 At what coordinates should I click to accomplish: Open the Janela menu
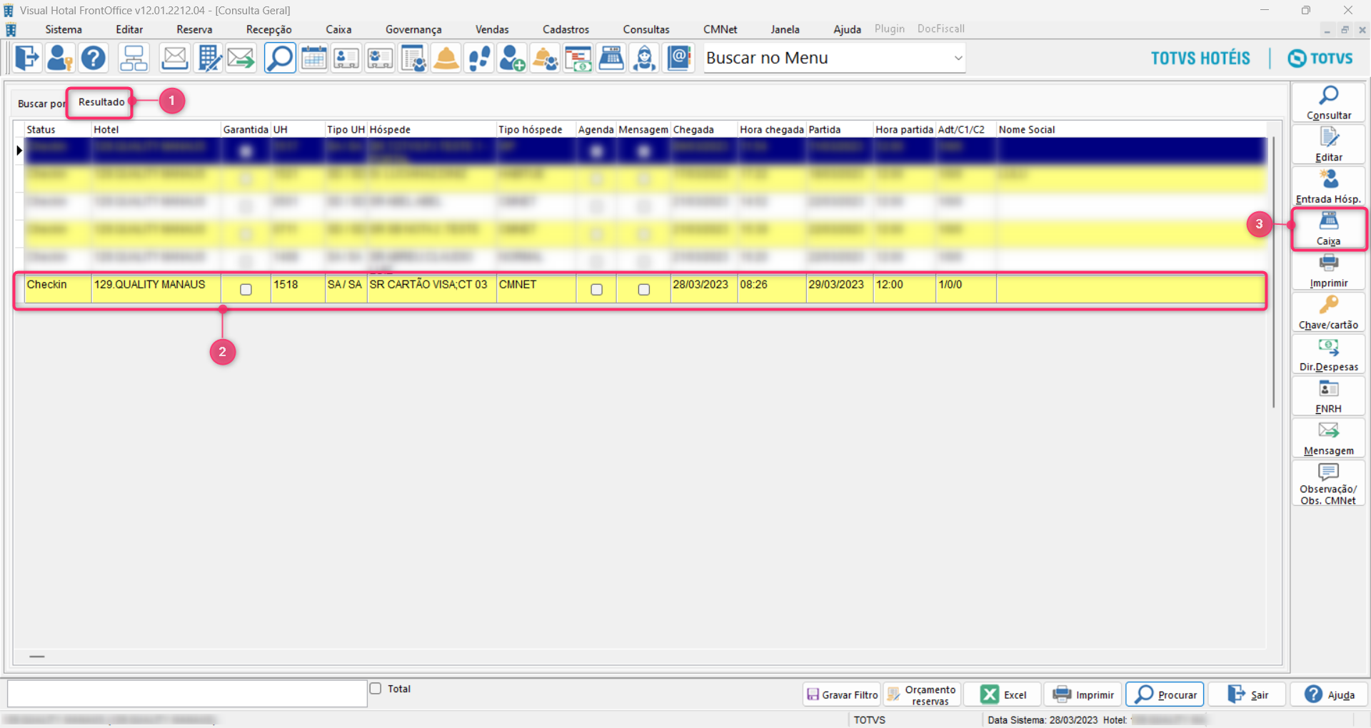click(x=785, y=29)
